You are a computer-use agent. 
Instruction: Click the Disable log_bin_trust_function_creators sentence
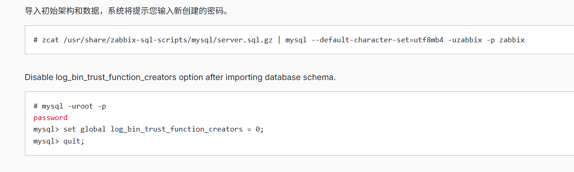point(180,77)
